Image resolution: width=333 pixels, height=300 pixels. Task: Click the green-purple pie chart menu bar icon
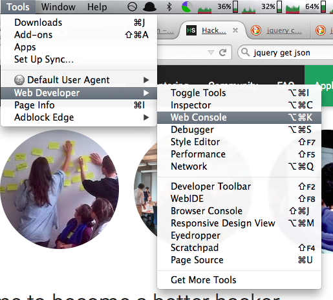pyautogui.click(x=187, y=6)
